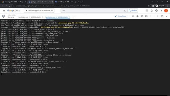Open the console settings three-dot menu
170x96 pixels.
(x=161, y=11)
